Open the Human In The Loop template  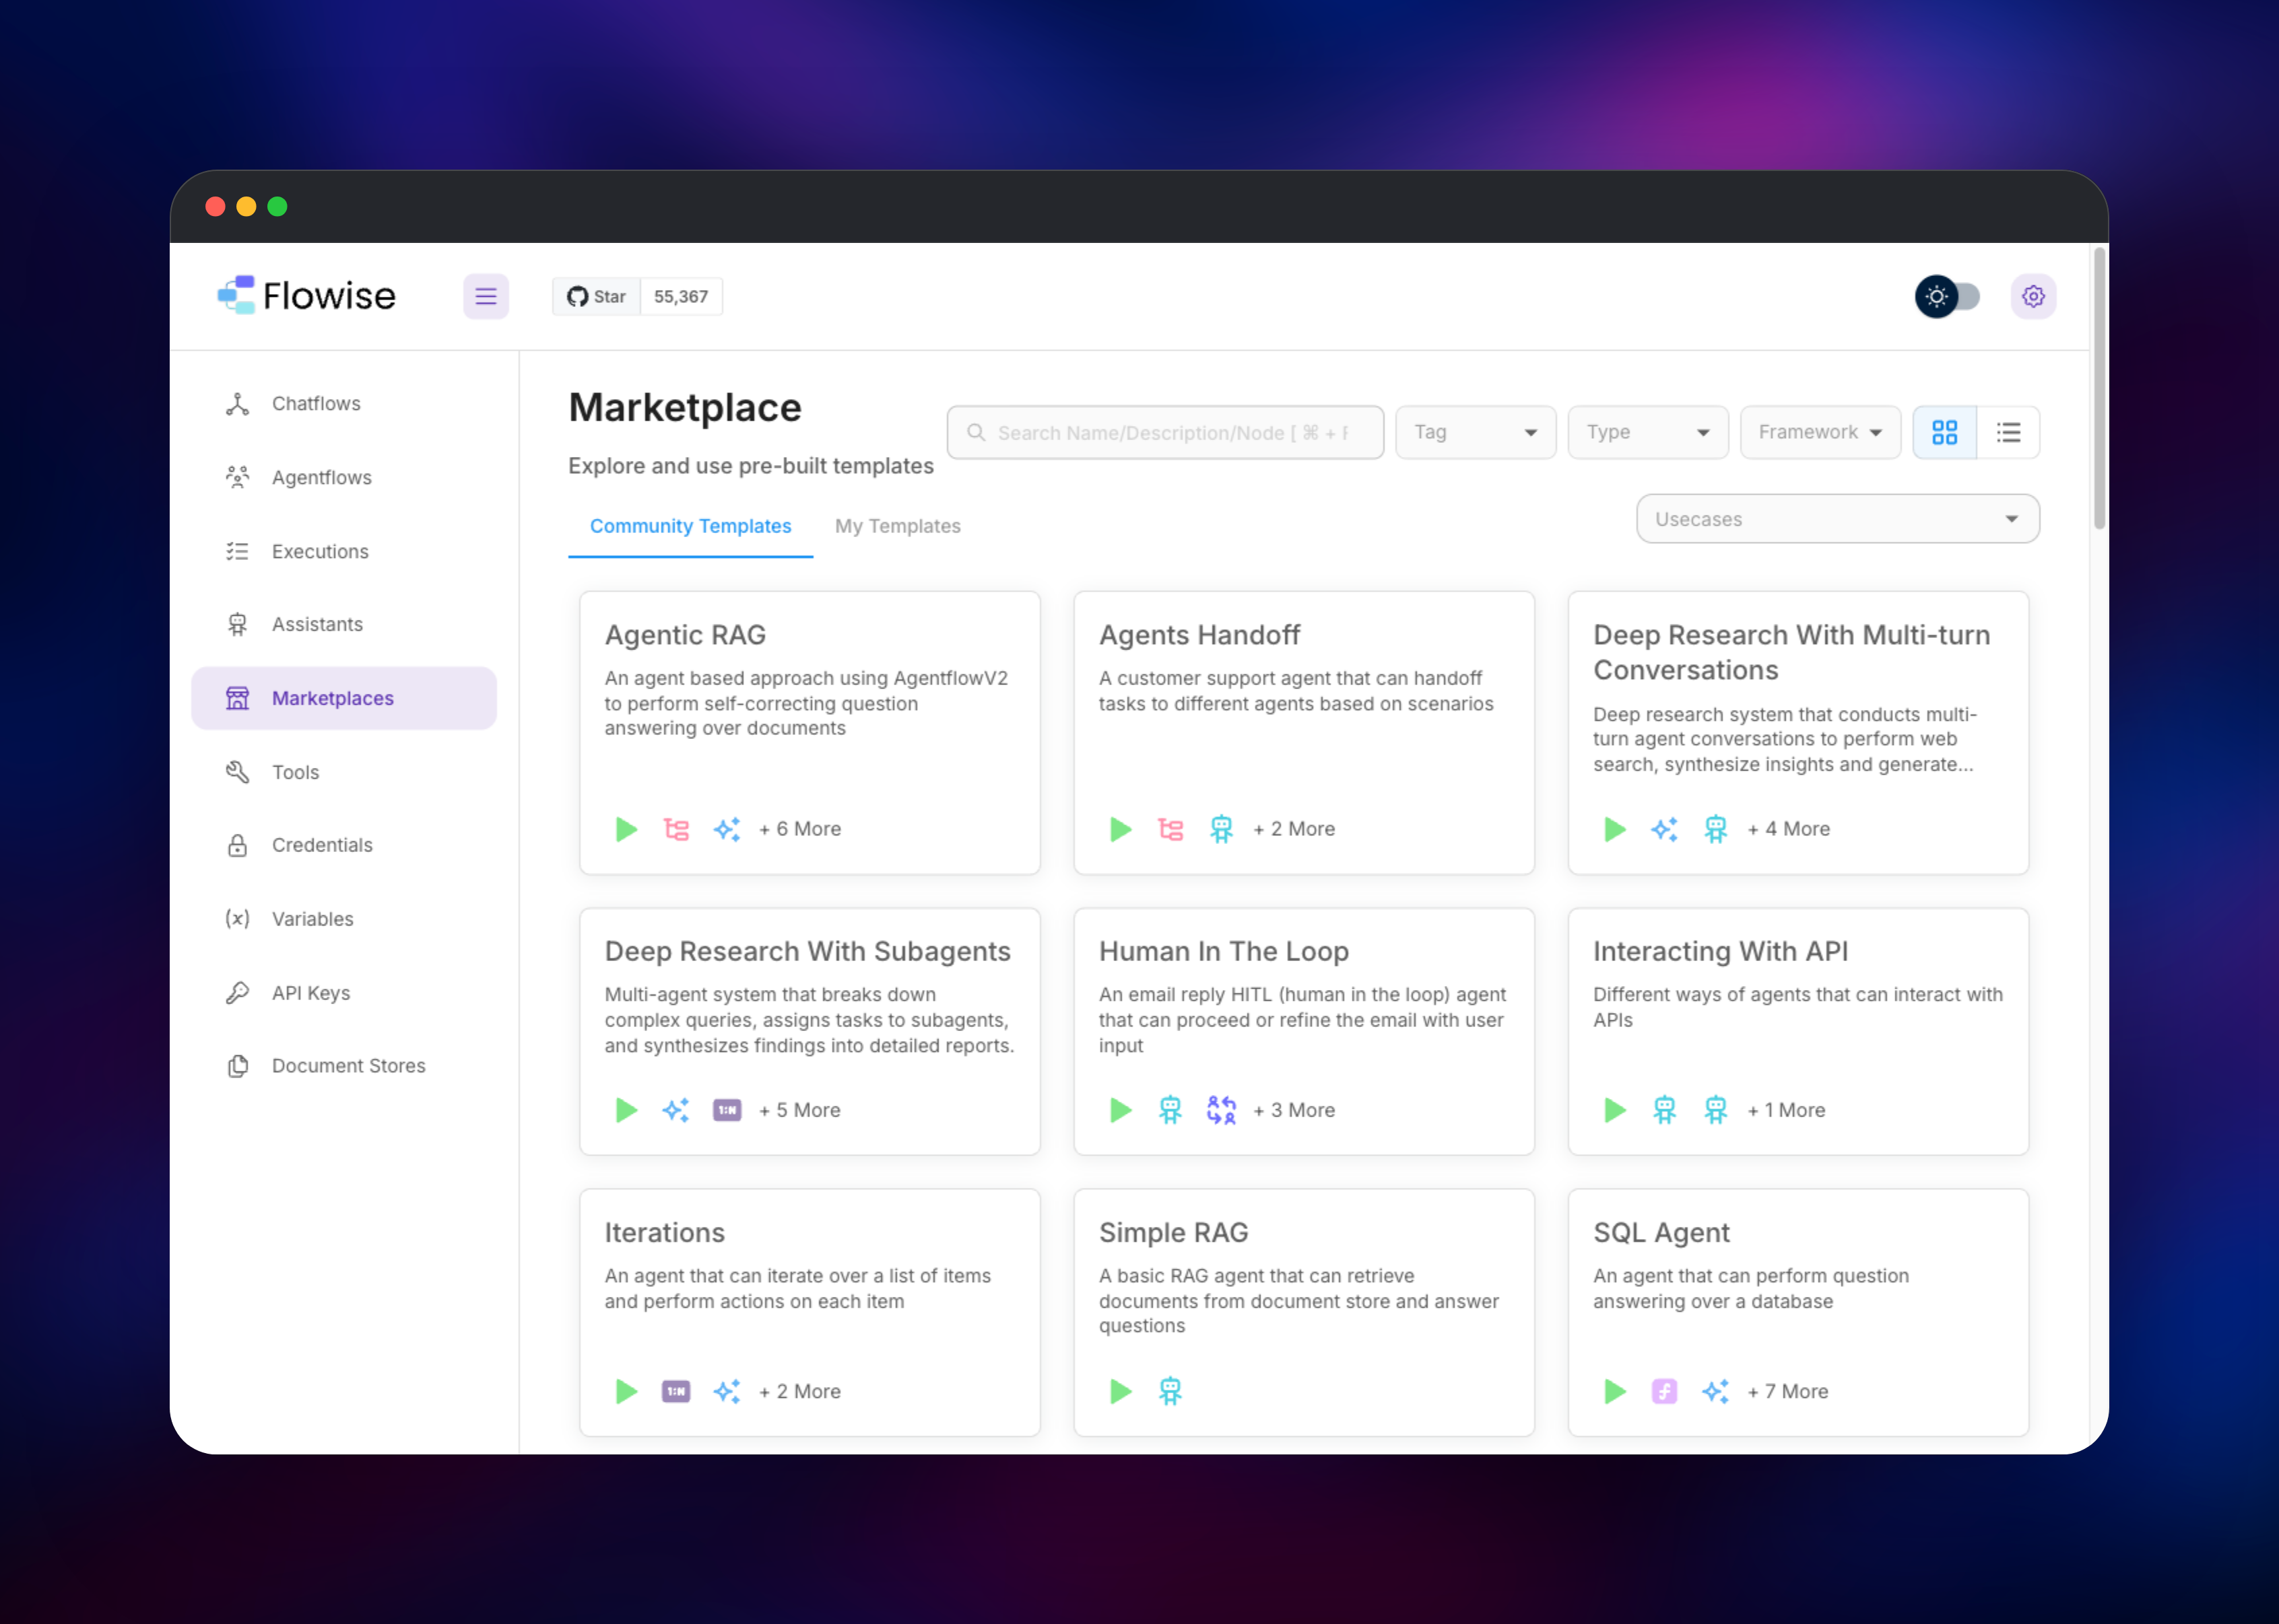coord(1304,1031)
